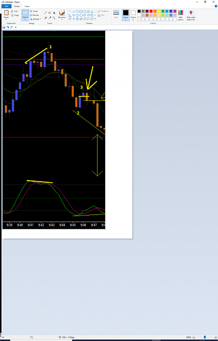This screenshot has width=218, height=341.
Task: Expand the Select options dropdown arrow
Action: 25,19
